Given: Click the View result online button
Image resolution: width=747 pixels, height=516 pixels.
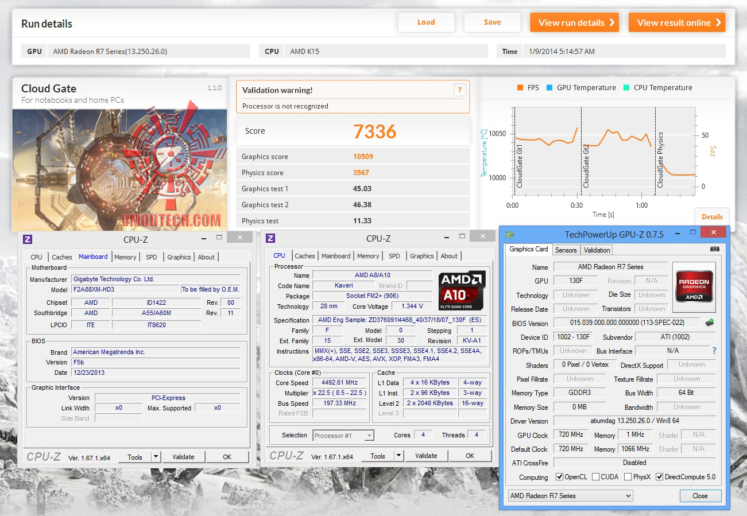Looking at the screenshot, I should pyautogui.click(x=677, y=22).
